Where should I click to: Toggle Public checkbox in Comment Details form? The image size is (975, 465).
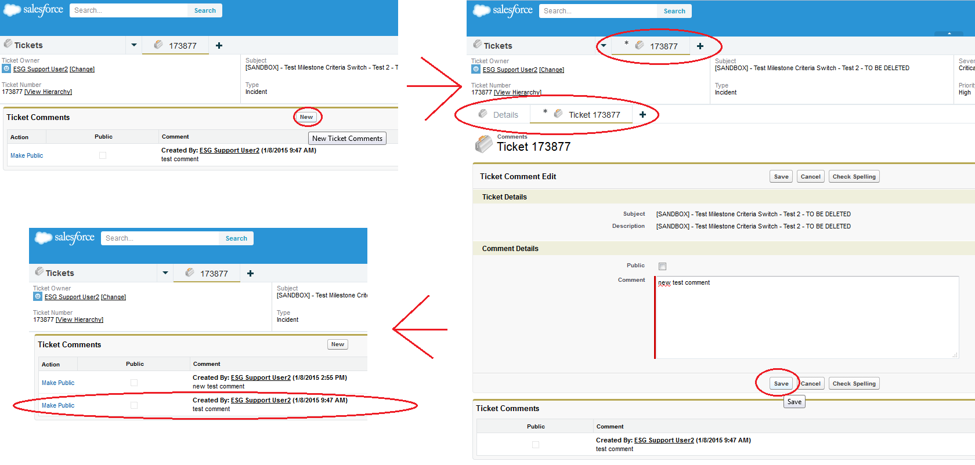click(x=662, y=266)
